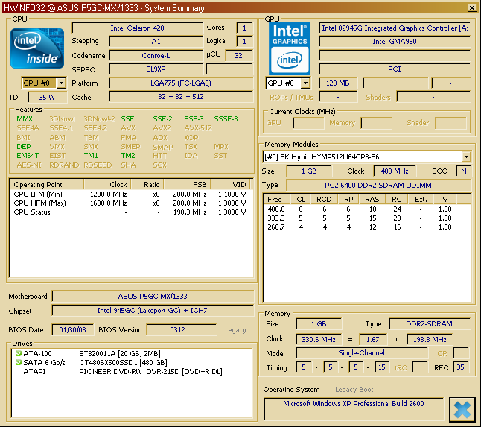
Task: Click the tRFC value 35 field
Action: [460, 367]
